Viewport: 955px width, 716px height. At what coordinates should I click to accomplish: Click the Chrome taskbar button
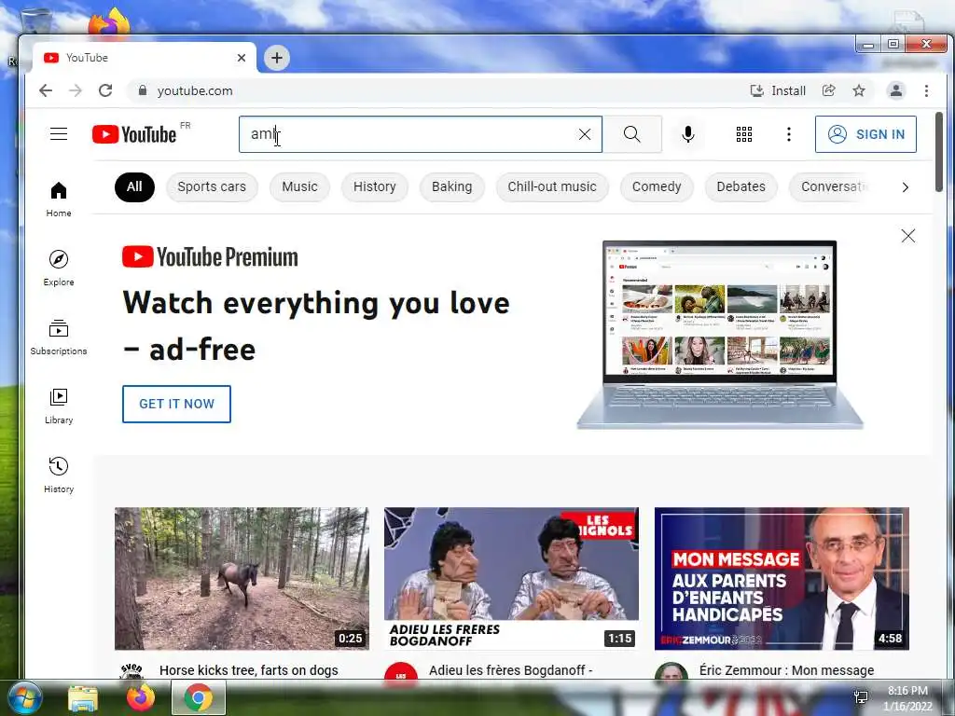(199, 697)
